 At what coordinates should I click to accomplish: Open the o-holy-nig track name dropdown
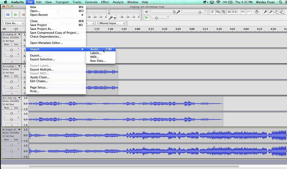coord(19,98)
